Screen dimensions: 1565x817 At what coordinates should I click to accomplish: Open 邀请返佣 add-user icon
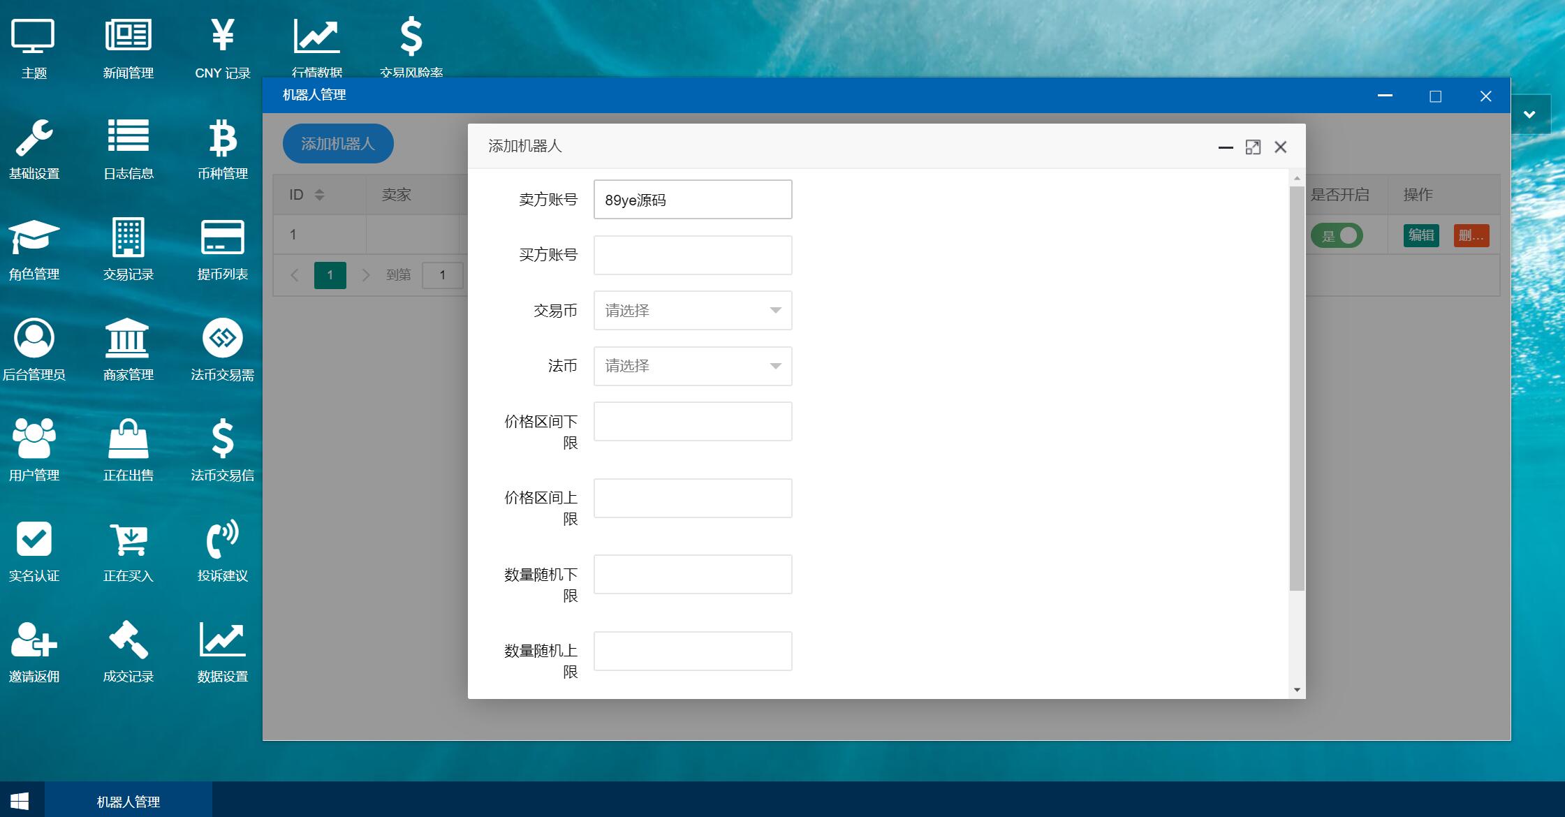[34, 640]
